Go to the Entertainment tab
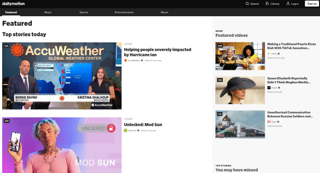The width and height of the screenshot is (320, 173). click(x=124, y=12)
